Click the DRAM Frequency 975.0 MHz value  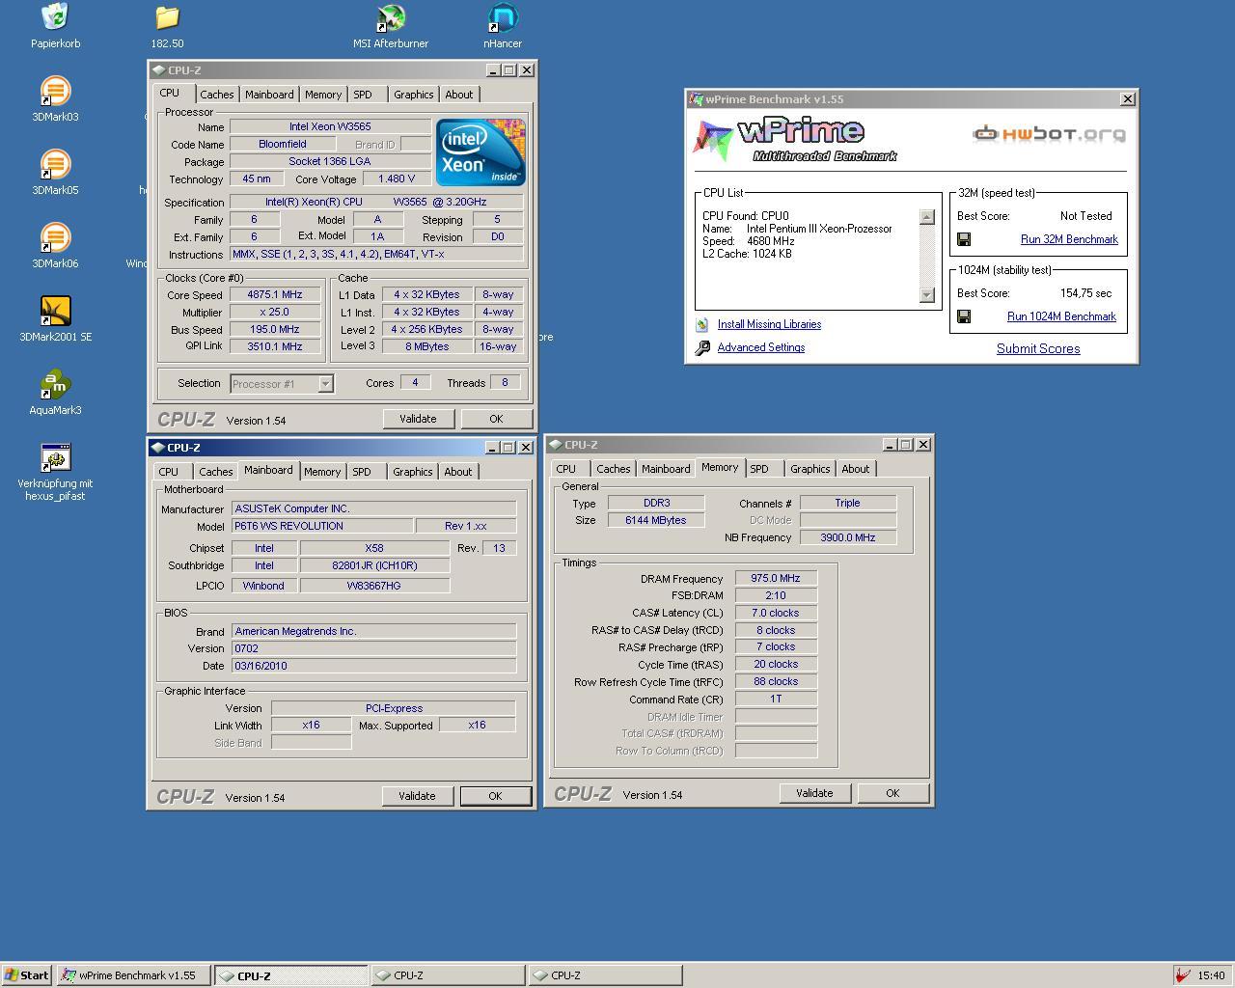(776, 579)
